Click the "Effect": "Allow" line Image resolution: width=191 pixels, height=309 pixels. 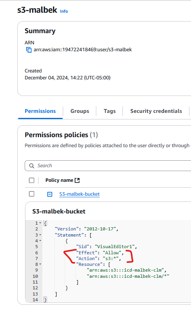(x=100, y=253)
